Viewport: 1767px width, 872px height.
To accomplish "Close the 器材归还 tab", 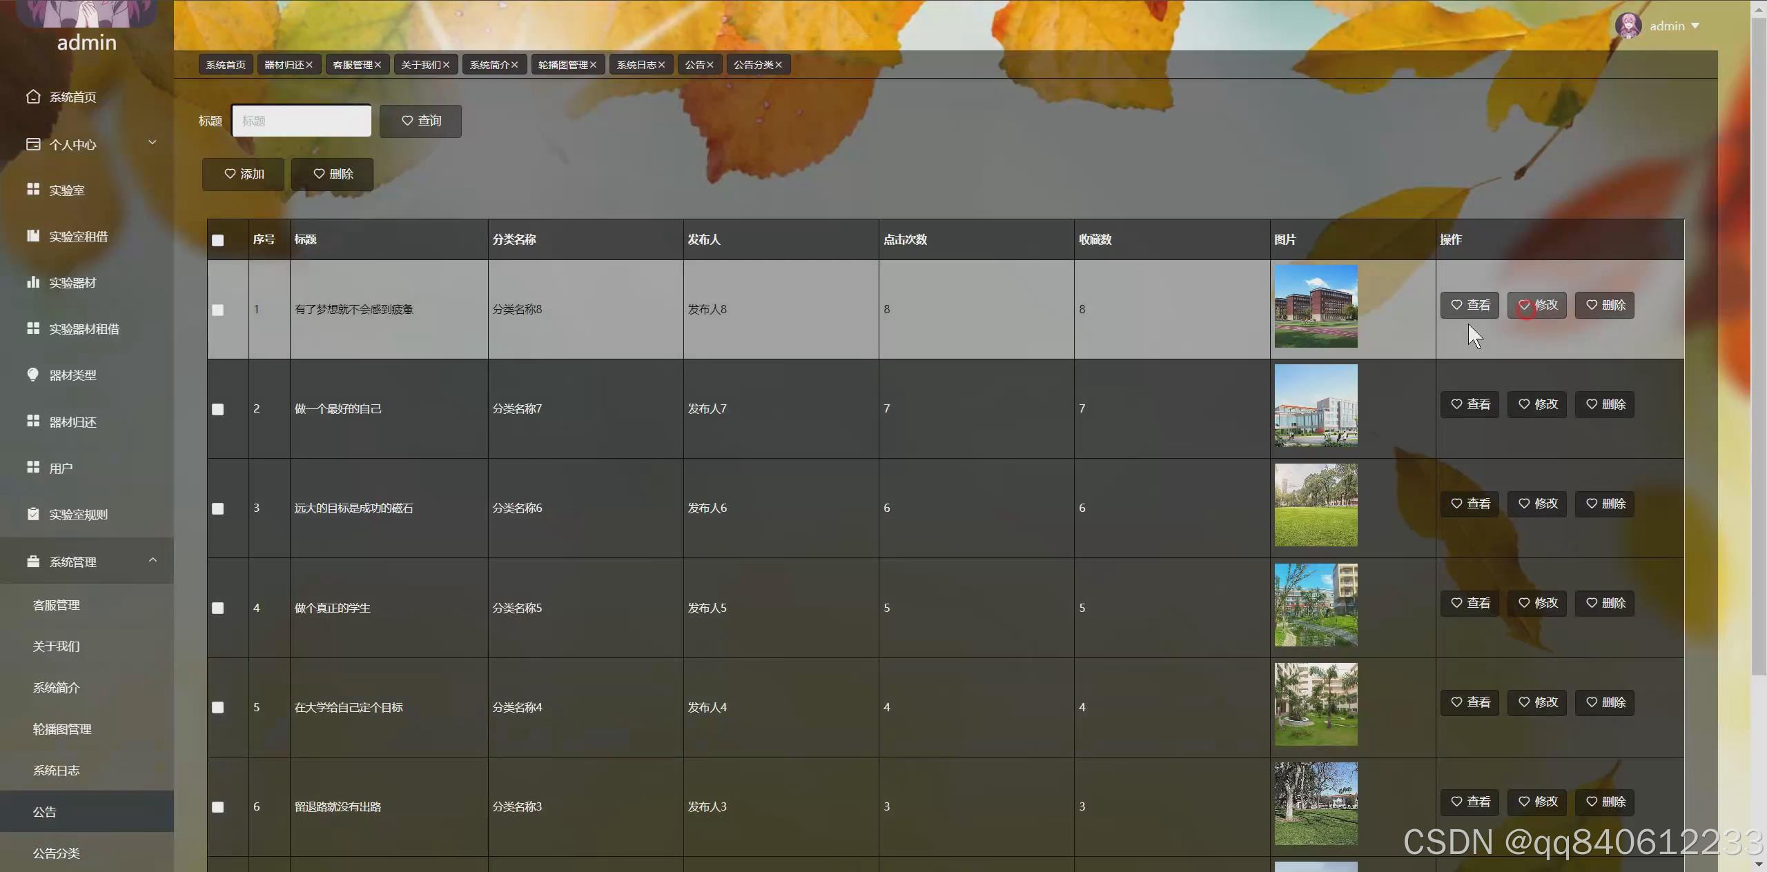I will tap(309, 65).
